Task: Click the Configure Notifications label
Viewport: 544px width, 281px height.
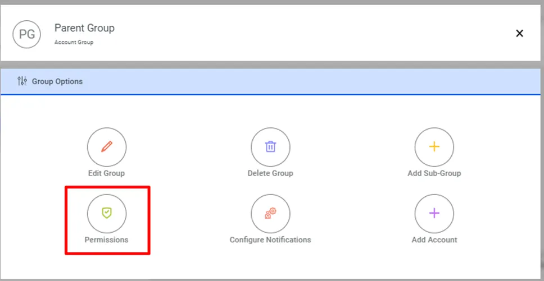Action: (270, 239)
